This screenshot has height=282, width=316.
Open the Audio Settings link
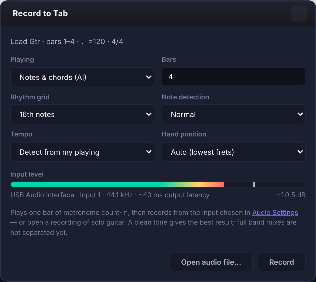(x=275, y=213)
